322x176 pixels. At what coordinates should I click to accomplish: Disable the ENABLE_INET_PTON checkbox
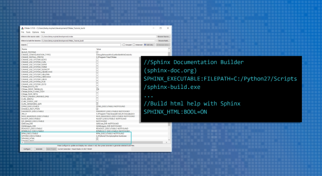97,109
